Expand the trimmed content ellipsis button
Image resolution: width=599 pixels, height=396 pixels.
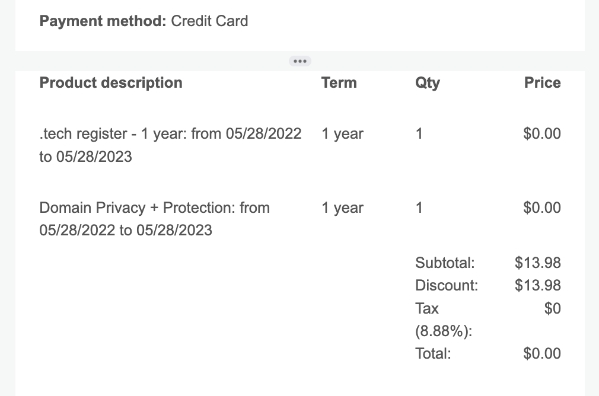click(300, 61)
